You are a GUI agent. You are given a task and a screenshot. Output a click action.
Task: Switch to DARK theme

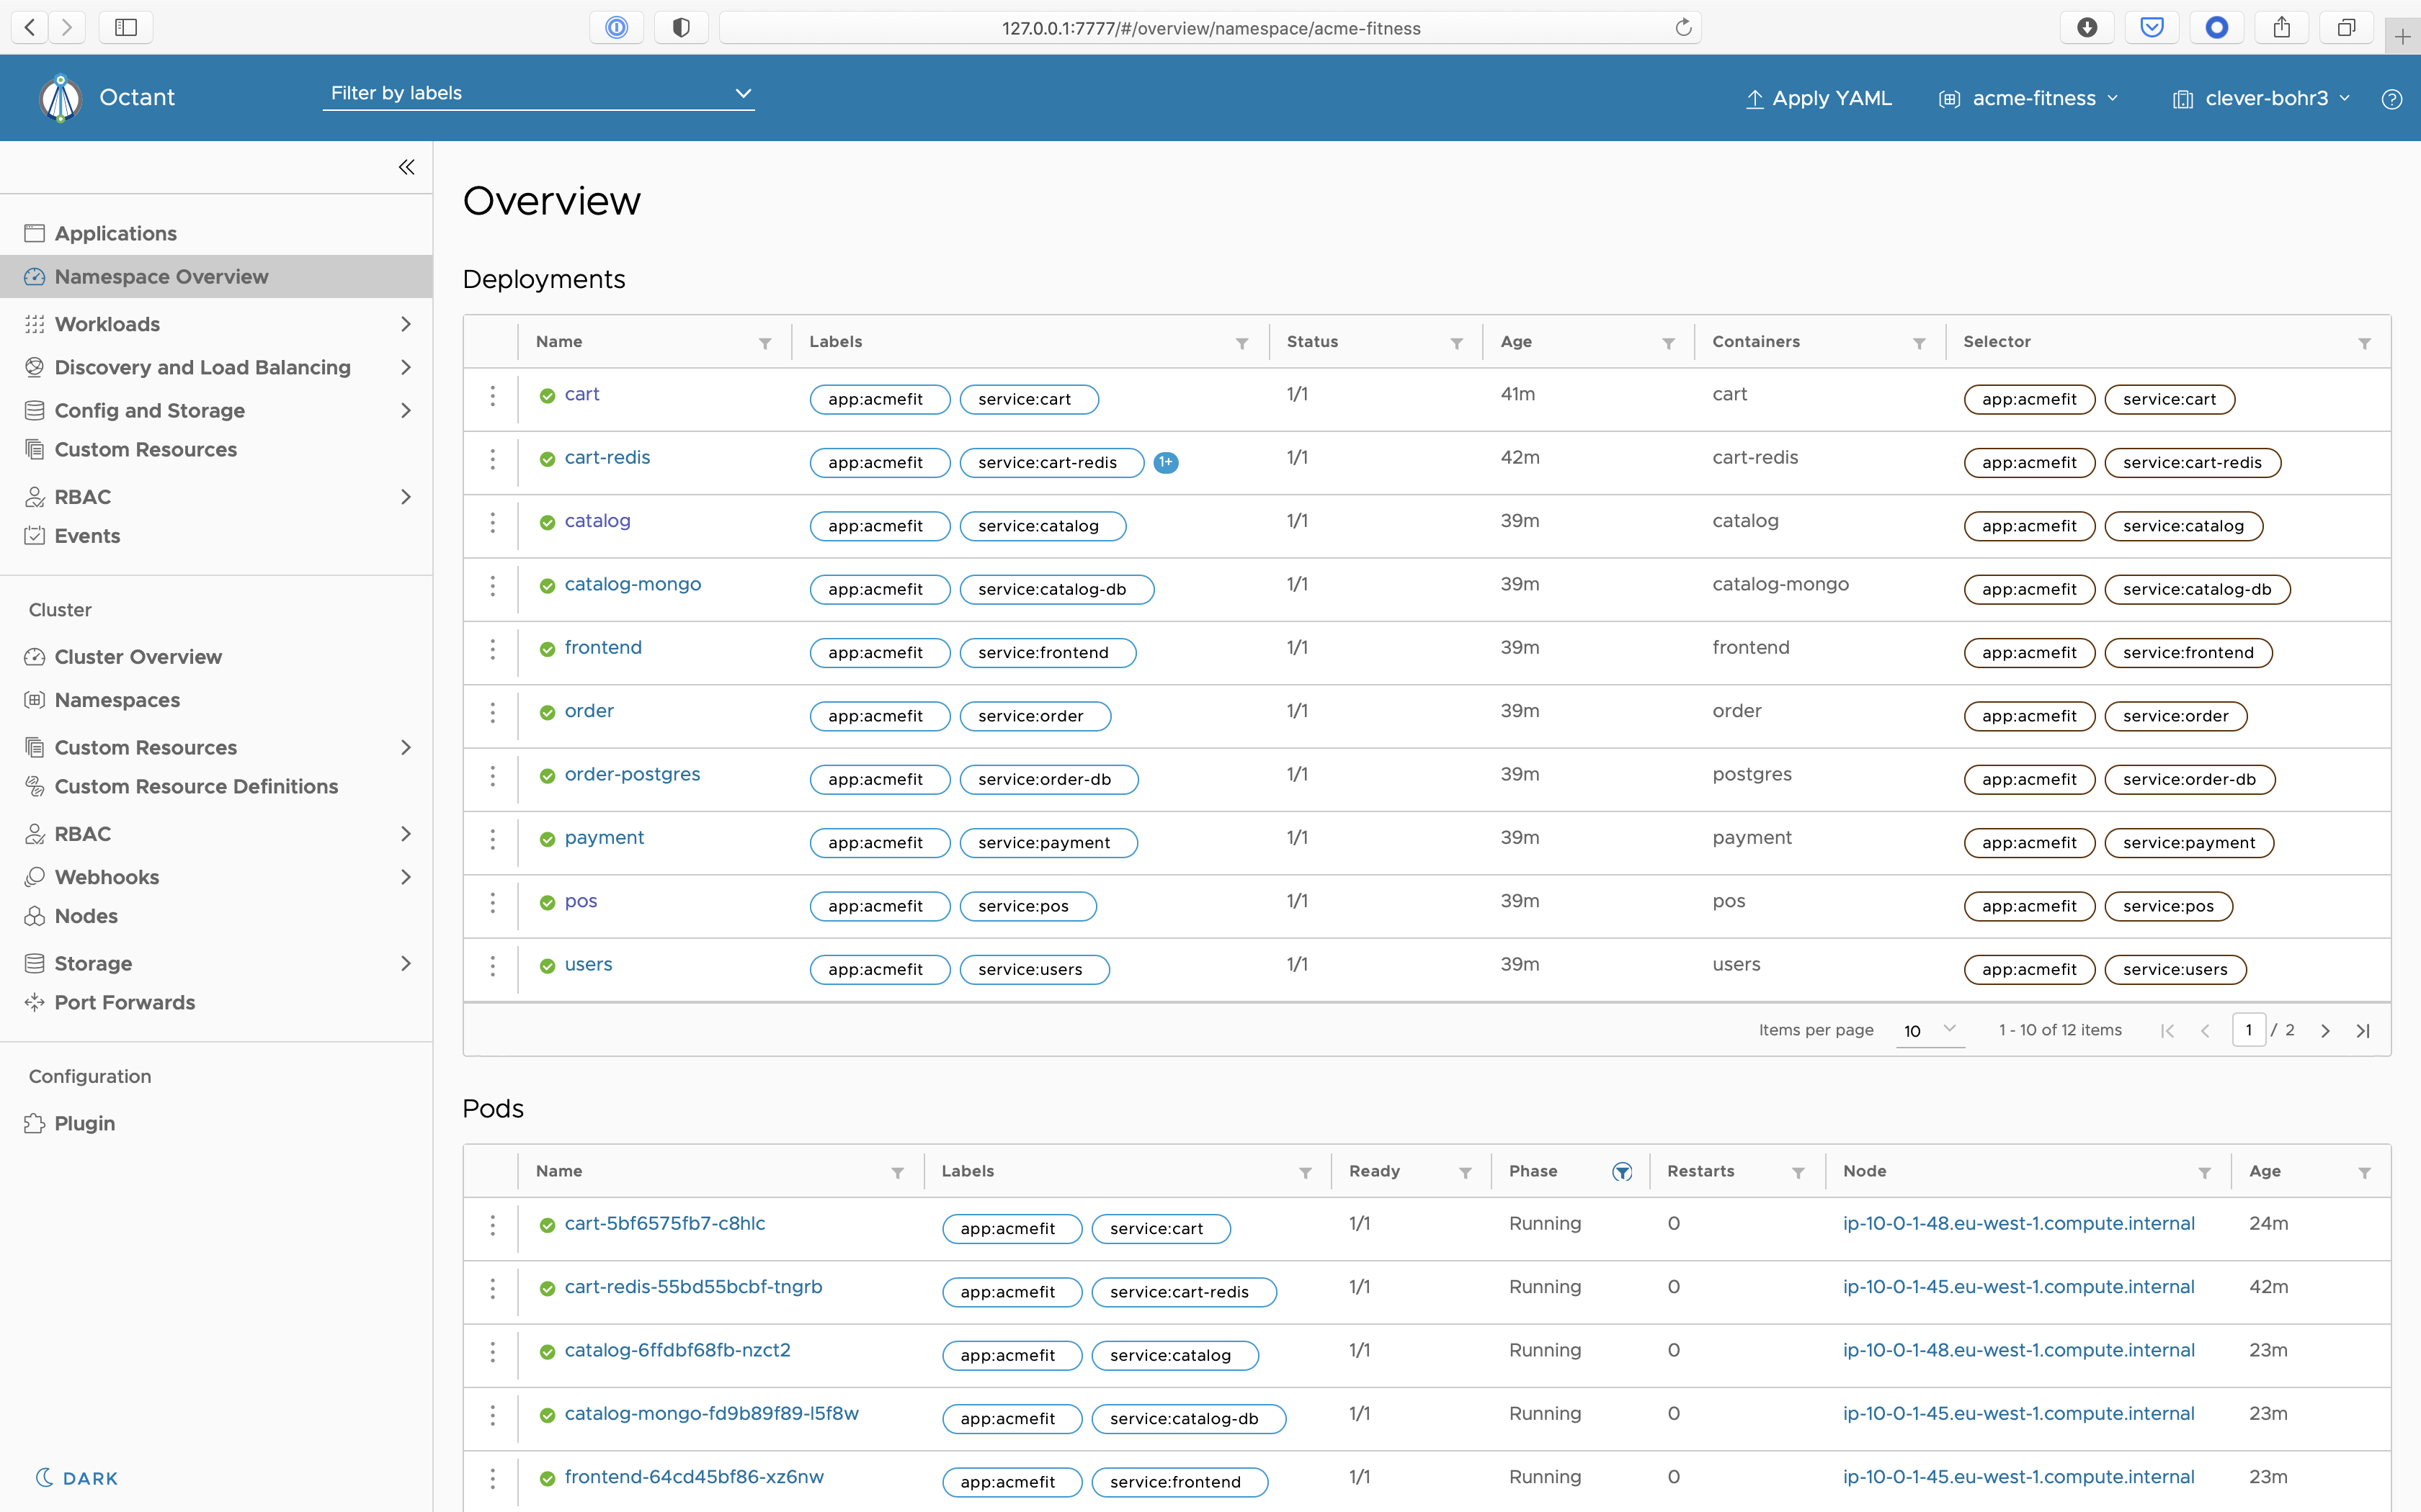[77, 1477]
